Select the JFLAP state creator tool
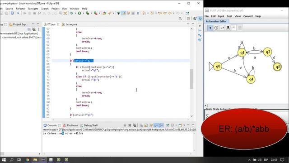Image resolution: width=289 pixels, height=163 pixels. (216, 28)
